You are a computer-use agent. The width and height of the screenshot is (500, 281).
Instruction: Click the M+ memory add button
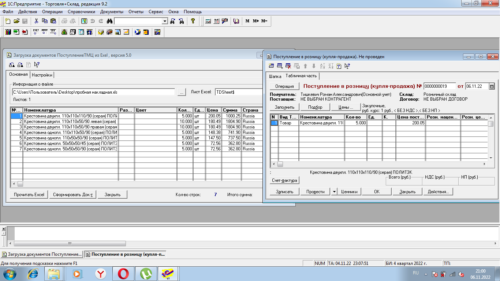tap(255, 21)
